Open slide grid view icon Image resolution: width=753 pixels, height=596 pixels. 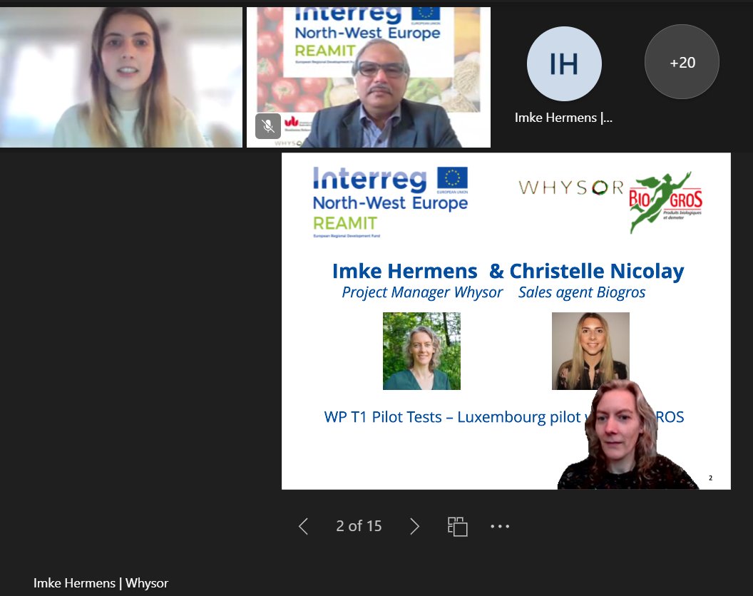(x=457, y=526)
